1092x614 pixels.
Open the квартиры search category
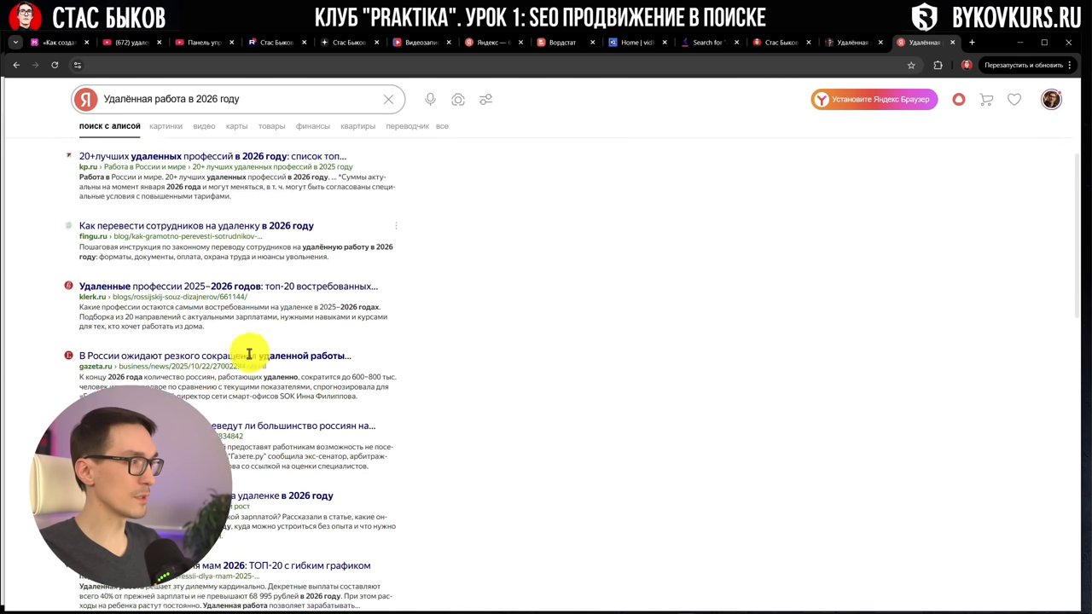(x=357, y=126)
